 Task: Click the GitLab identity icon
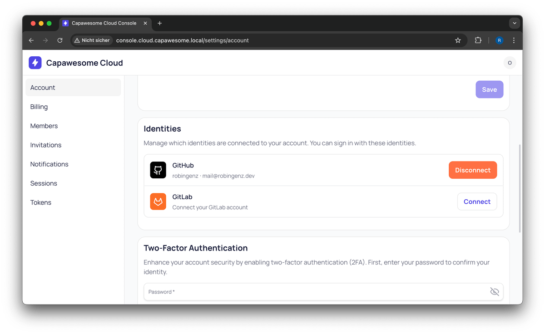pos(158,201)
